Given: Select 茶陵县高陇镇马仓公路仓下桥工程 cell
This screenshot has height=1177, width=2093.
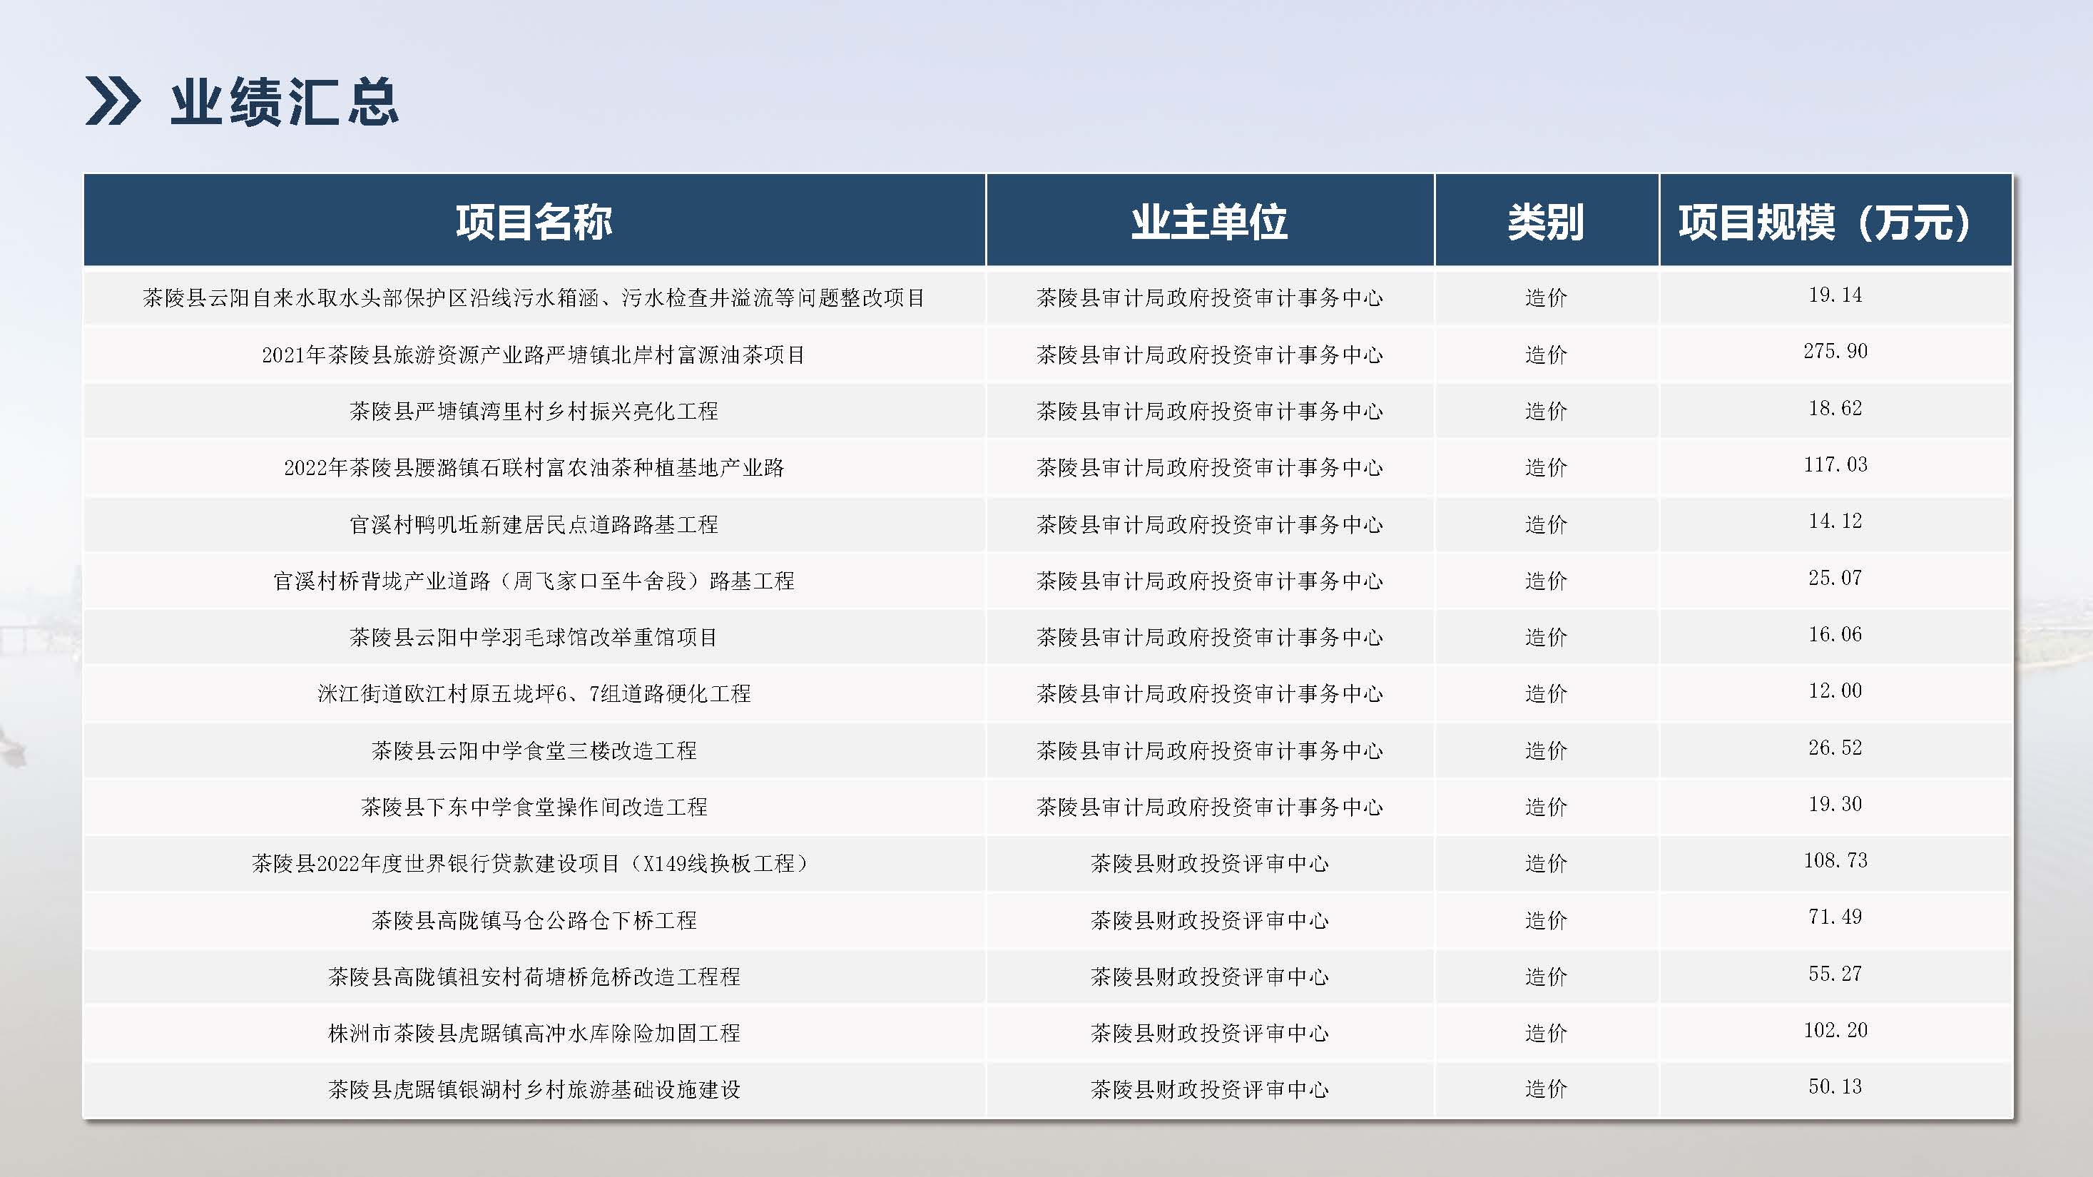Looking at the screenshot, I should point(534,920).
